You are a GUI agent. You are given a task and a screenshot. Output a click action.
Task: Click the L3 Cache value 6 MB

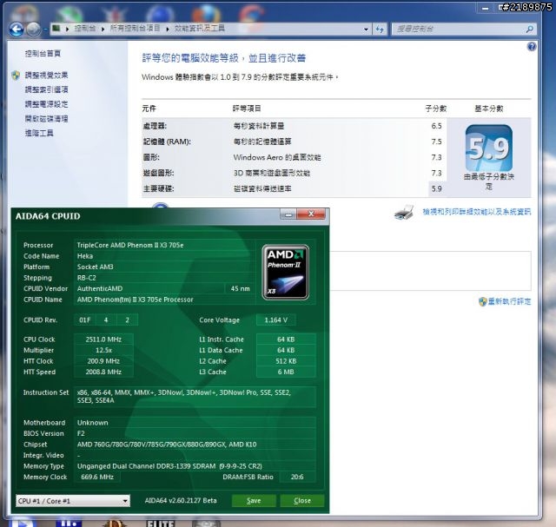286,372
